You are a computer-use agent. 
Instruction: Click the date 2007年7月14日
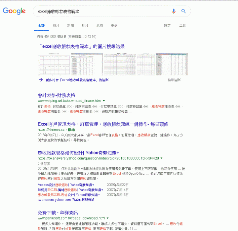pyautogui.click(x=118, y=190)
